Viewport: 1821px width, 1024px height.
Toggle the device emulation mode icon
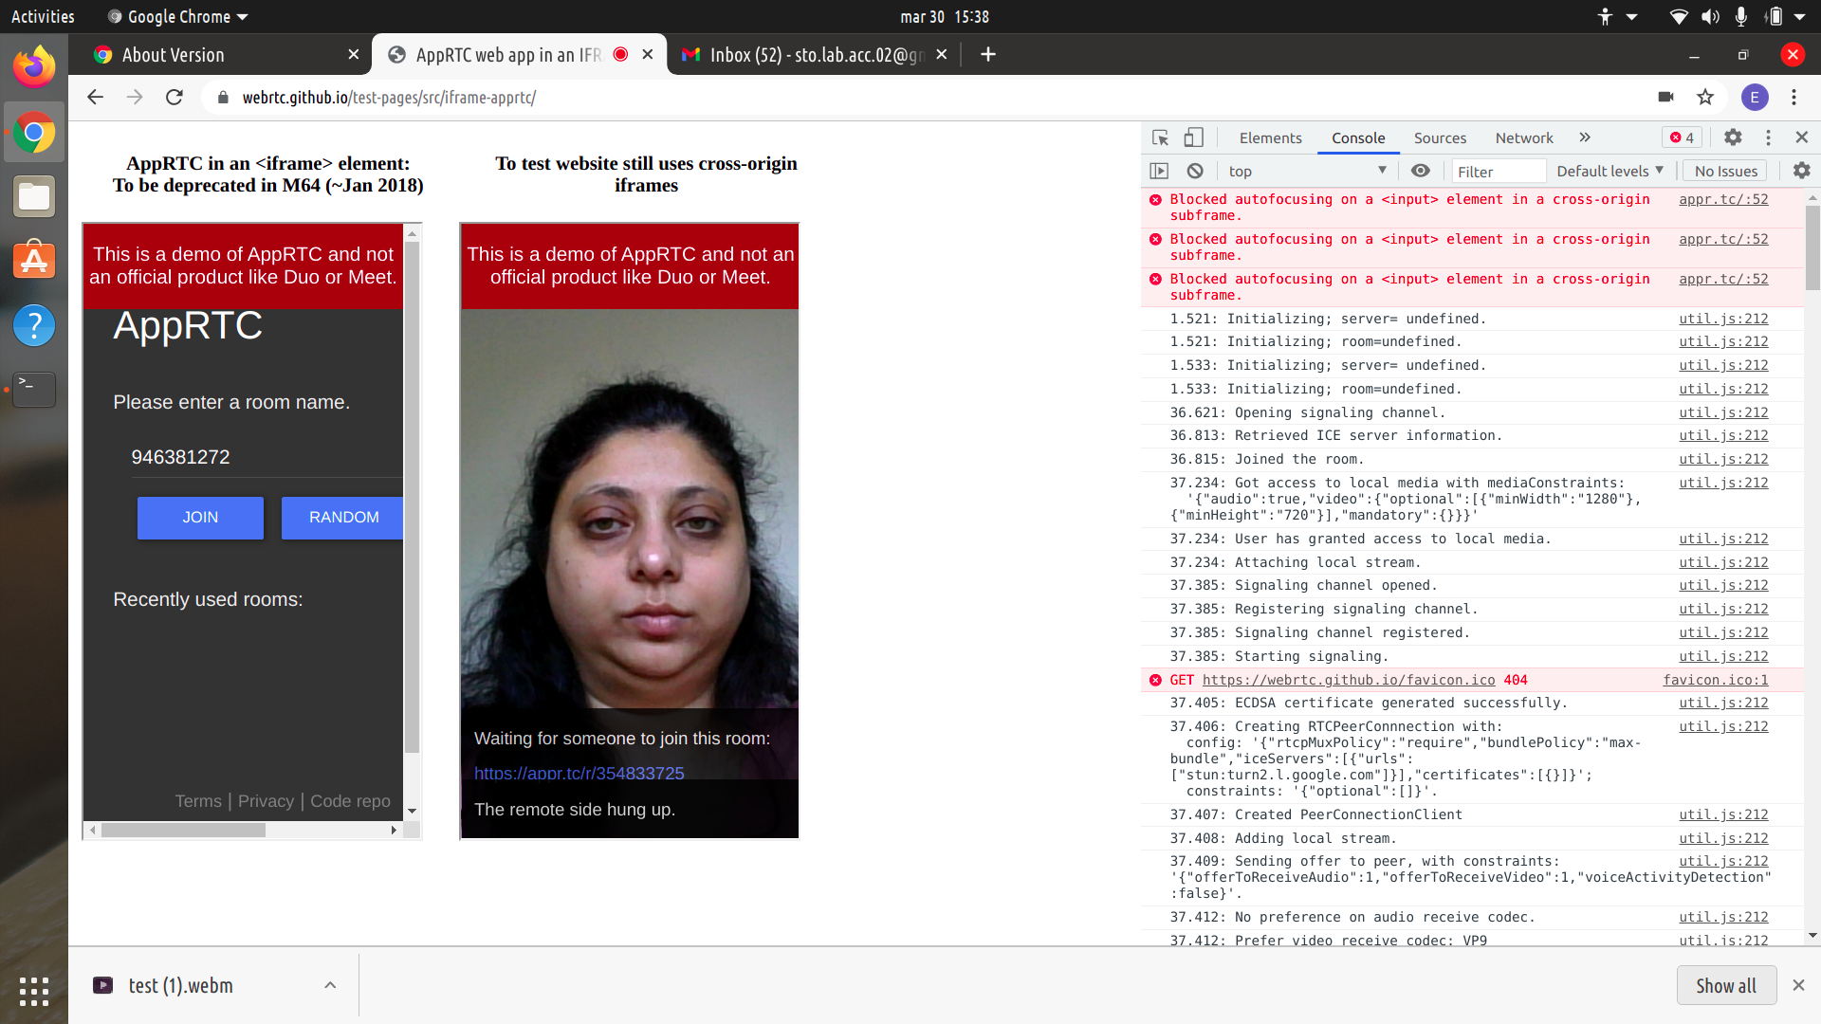(1193, 137)
